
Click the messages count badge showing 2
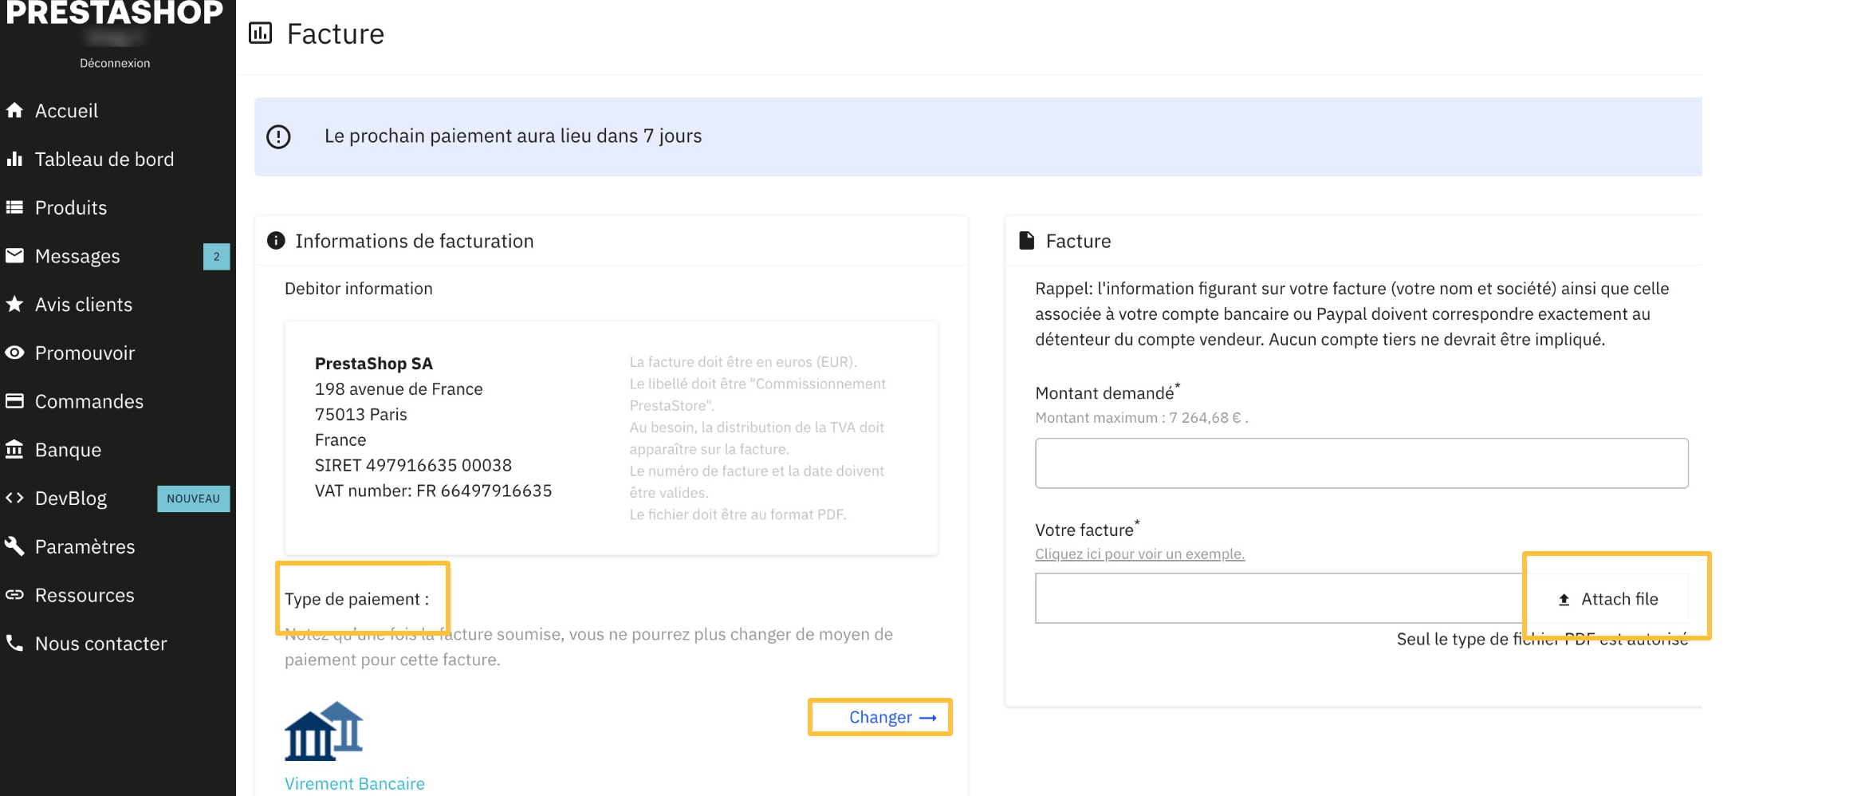[216, 256]
